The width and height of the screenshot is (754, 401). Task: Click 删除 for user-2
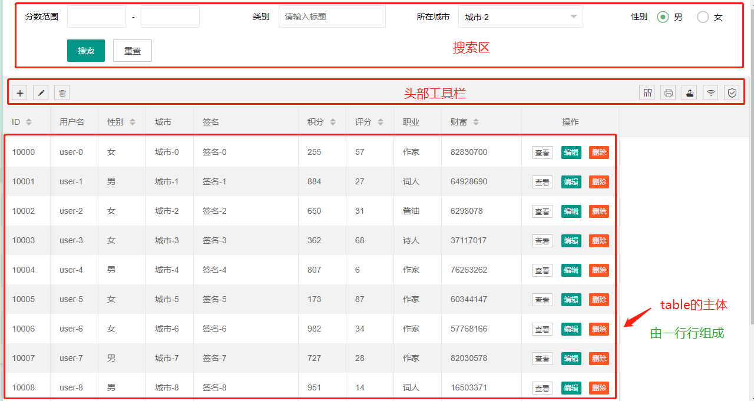[x=599, y=211]
